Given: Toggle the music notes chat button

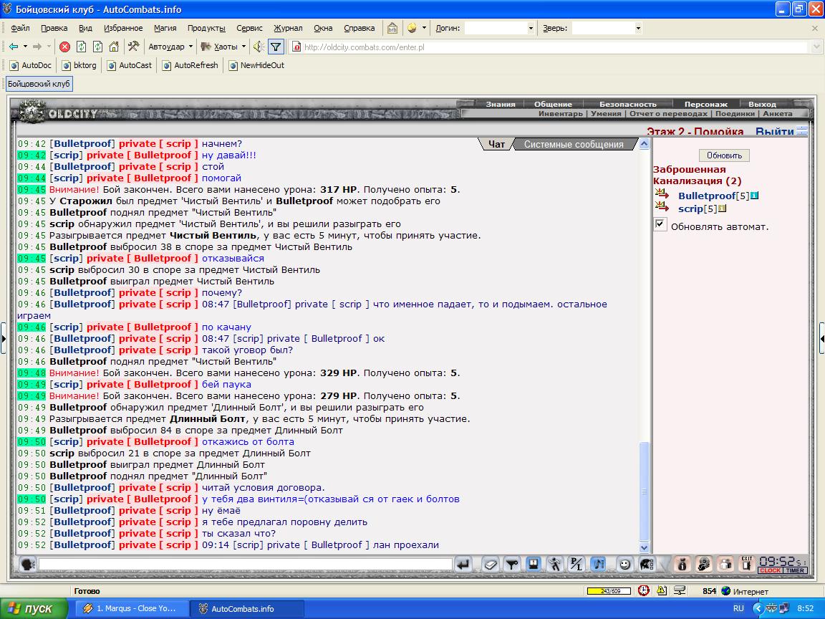Looking at the screenshot, I should point(598,565).
